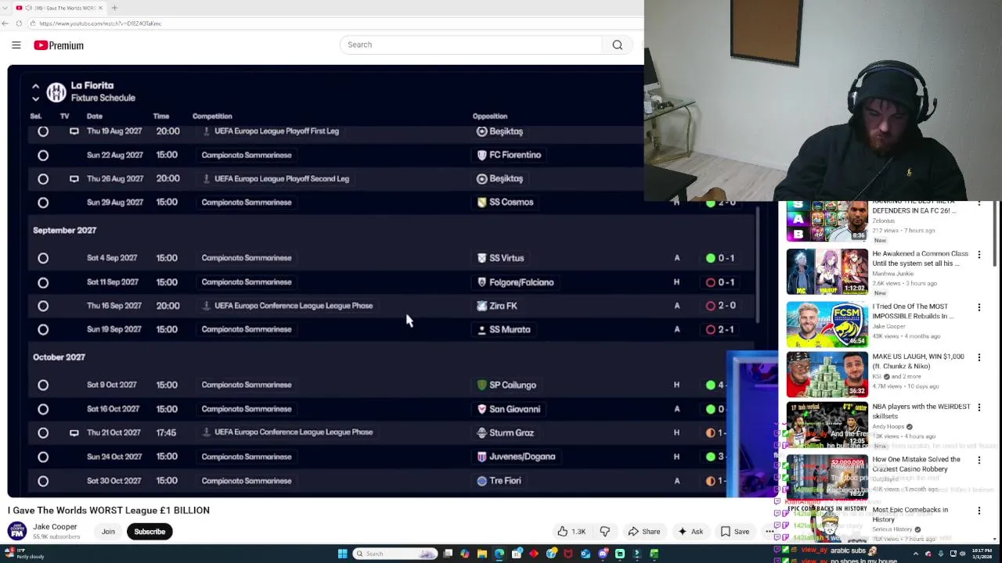Save the video to a playlist
This screenshot has height=563, width=1002.
(x=734, y=532)
